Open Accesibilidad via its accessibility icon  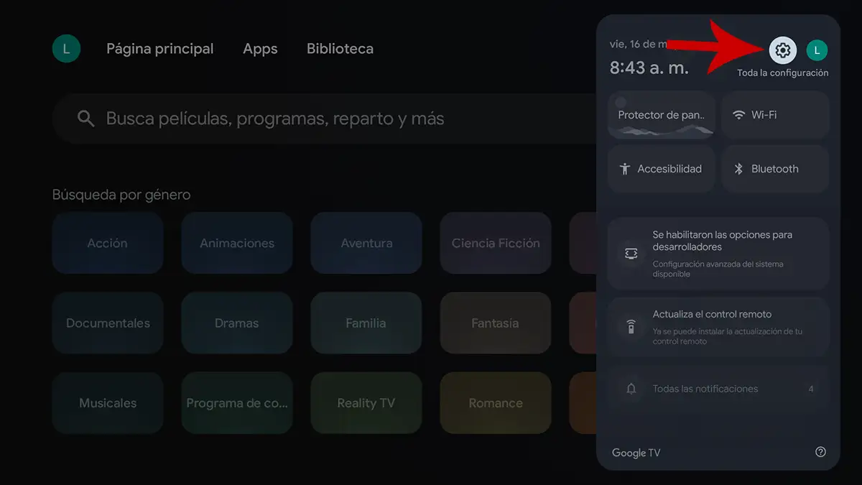click(x=624, y=169)
